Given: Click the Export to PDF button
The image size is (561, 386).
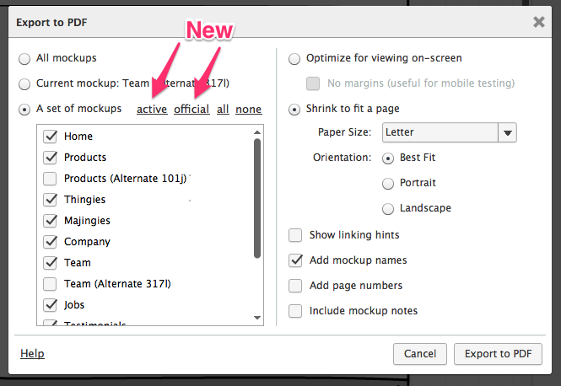Looking at the screenshot, I should pyautogui.click(x=498, y=354).
